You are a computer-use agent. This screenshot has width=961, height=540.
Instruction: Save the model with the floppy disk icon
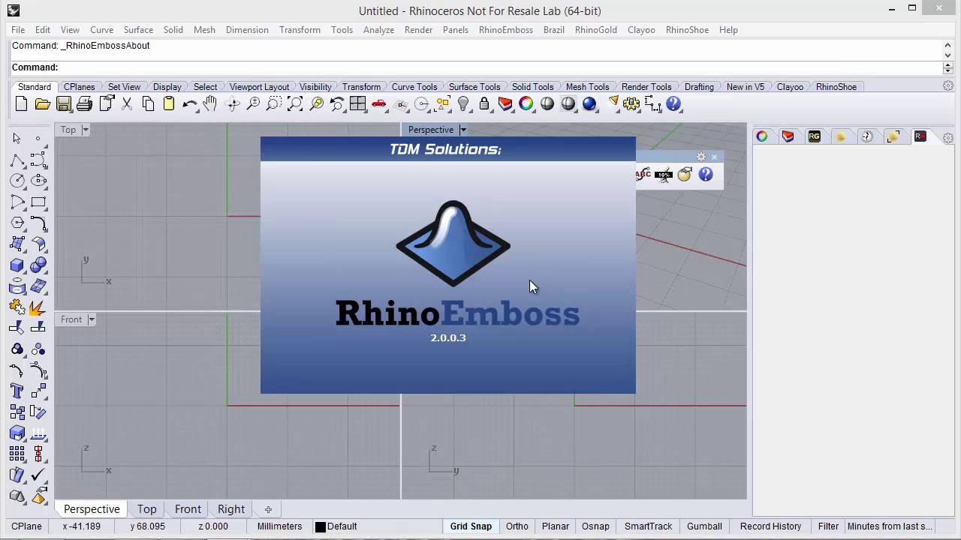tap(64, 104)
